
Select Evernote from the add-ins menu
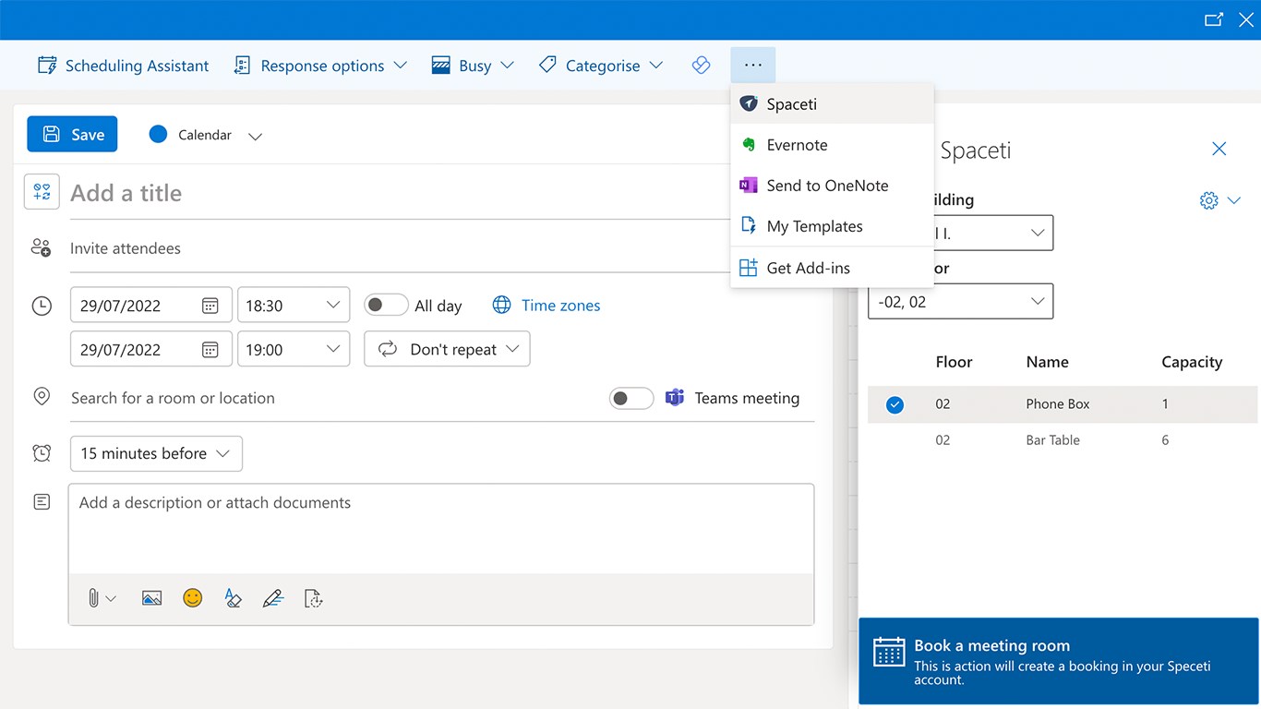797,145
